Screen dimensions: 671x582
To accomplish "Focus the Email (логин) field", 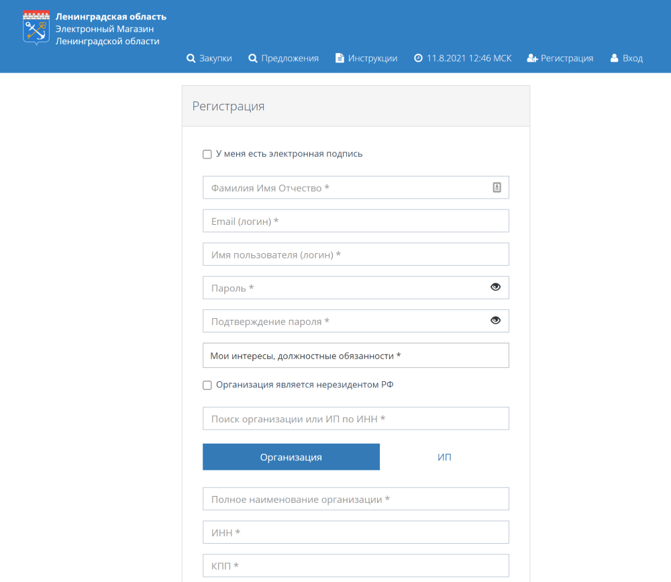I will [x=356, y=221].
